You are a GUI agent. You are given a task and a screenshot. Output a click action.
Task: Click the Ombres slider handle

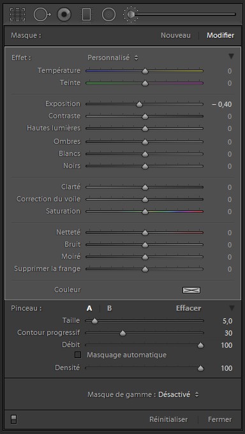pyautogui.click(x=145, y=143)
